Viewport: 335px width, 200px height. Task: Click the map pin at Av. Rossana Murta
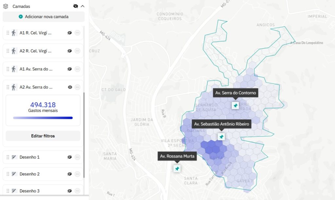(x=177, y=169)
